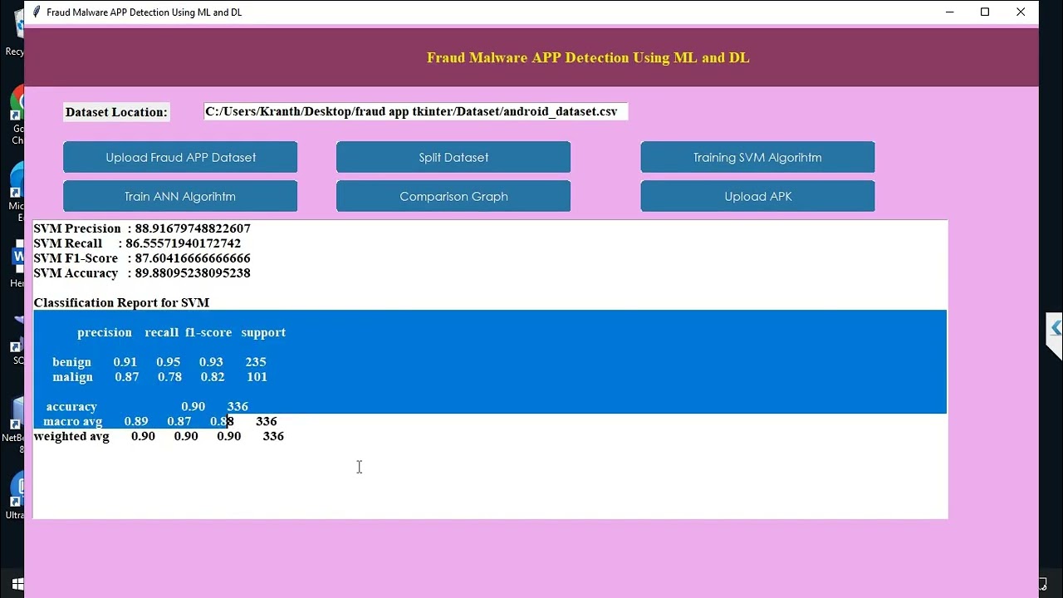1063x598 pixels.
Task: Click the SVM Precision value line
Action: (x=142, y=228)
